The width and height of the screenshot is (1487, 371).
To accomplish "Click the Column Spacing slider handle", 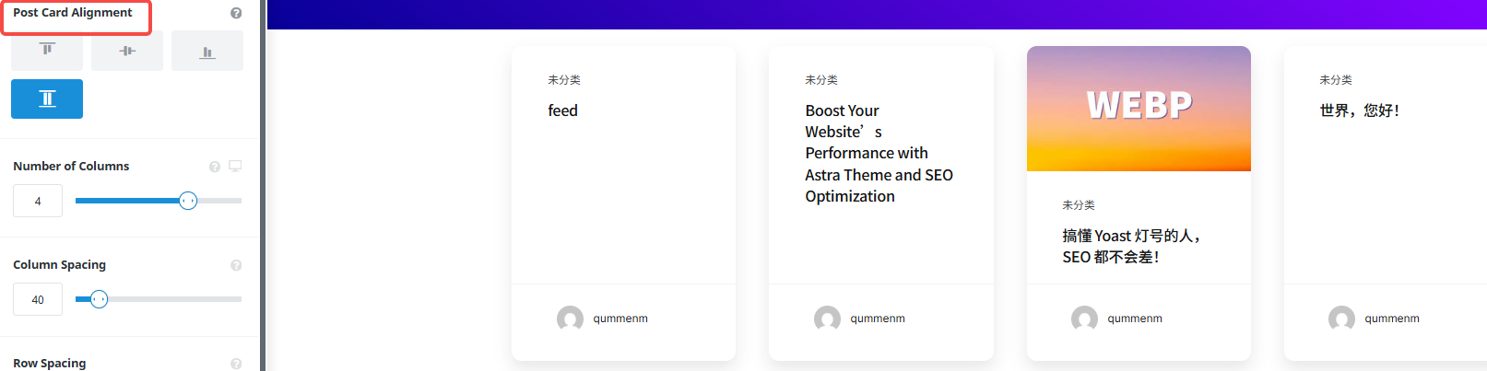I will pos(100,299).
